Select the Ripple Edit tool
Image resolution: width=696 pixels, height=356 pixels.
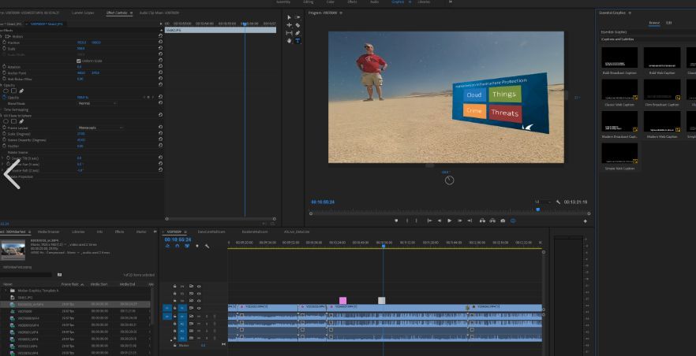pos(290,25)
